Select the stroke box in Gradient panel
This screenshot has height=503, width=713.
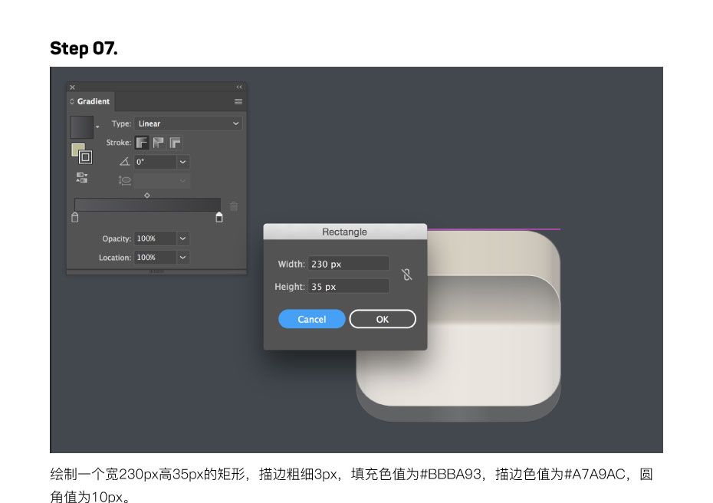pyautogui.click(x=86, y=157)
